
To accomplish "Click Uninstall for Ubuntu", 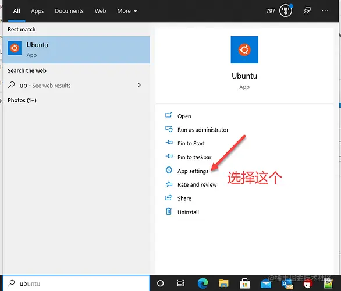I will 188,212.
